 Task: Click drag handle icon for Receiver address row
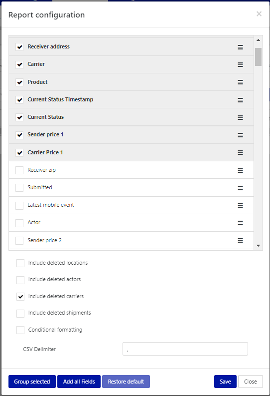(x=240, y=47)
